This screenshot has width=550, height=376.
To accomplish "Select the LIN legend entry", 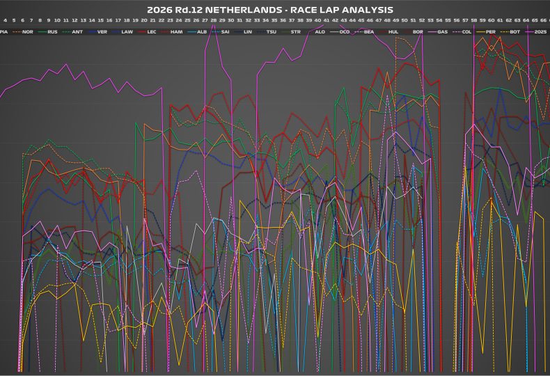I will (243, 32).
